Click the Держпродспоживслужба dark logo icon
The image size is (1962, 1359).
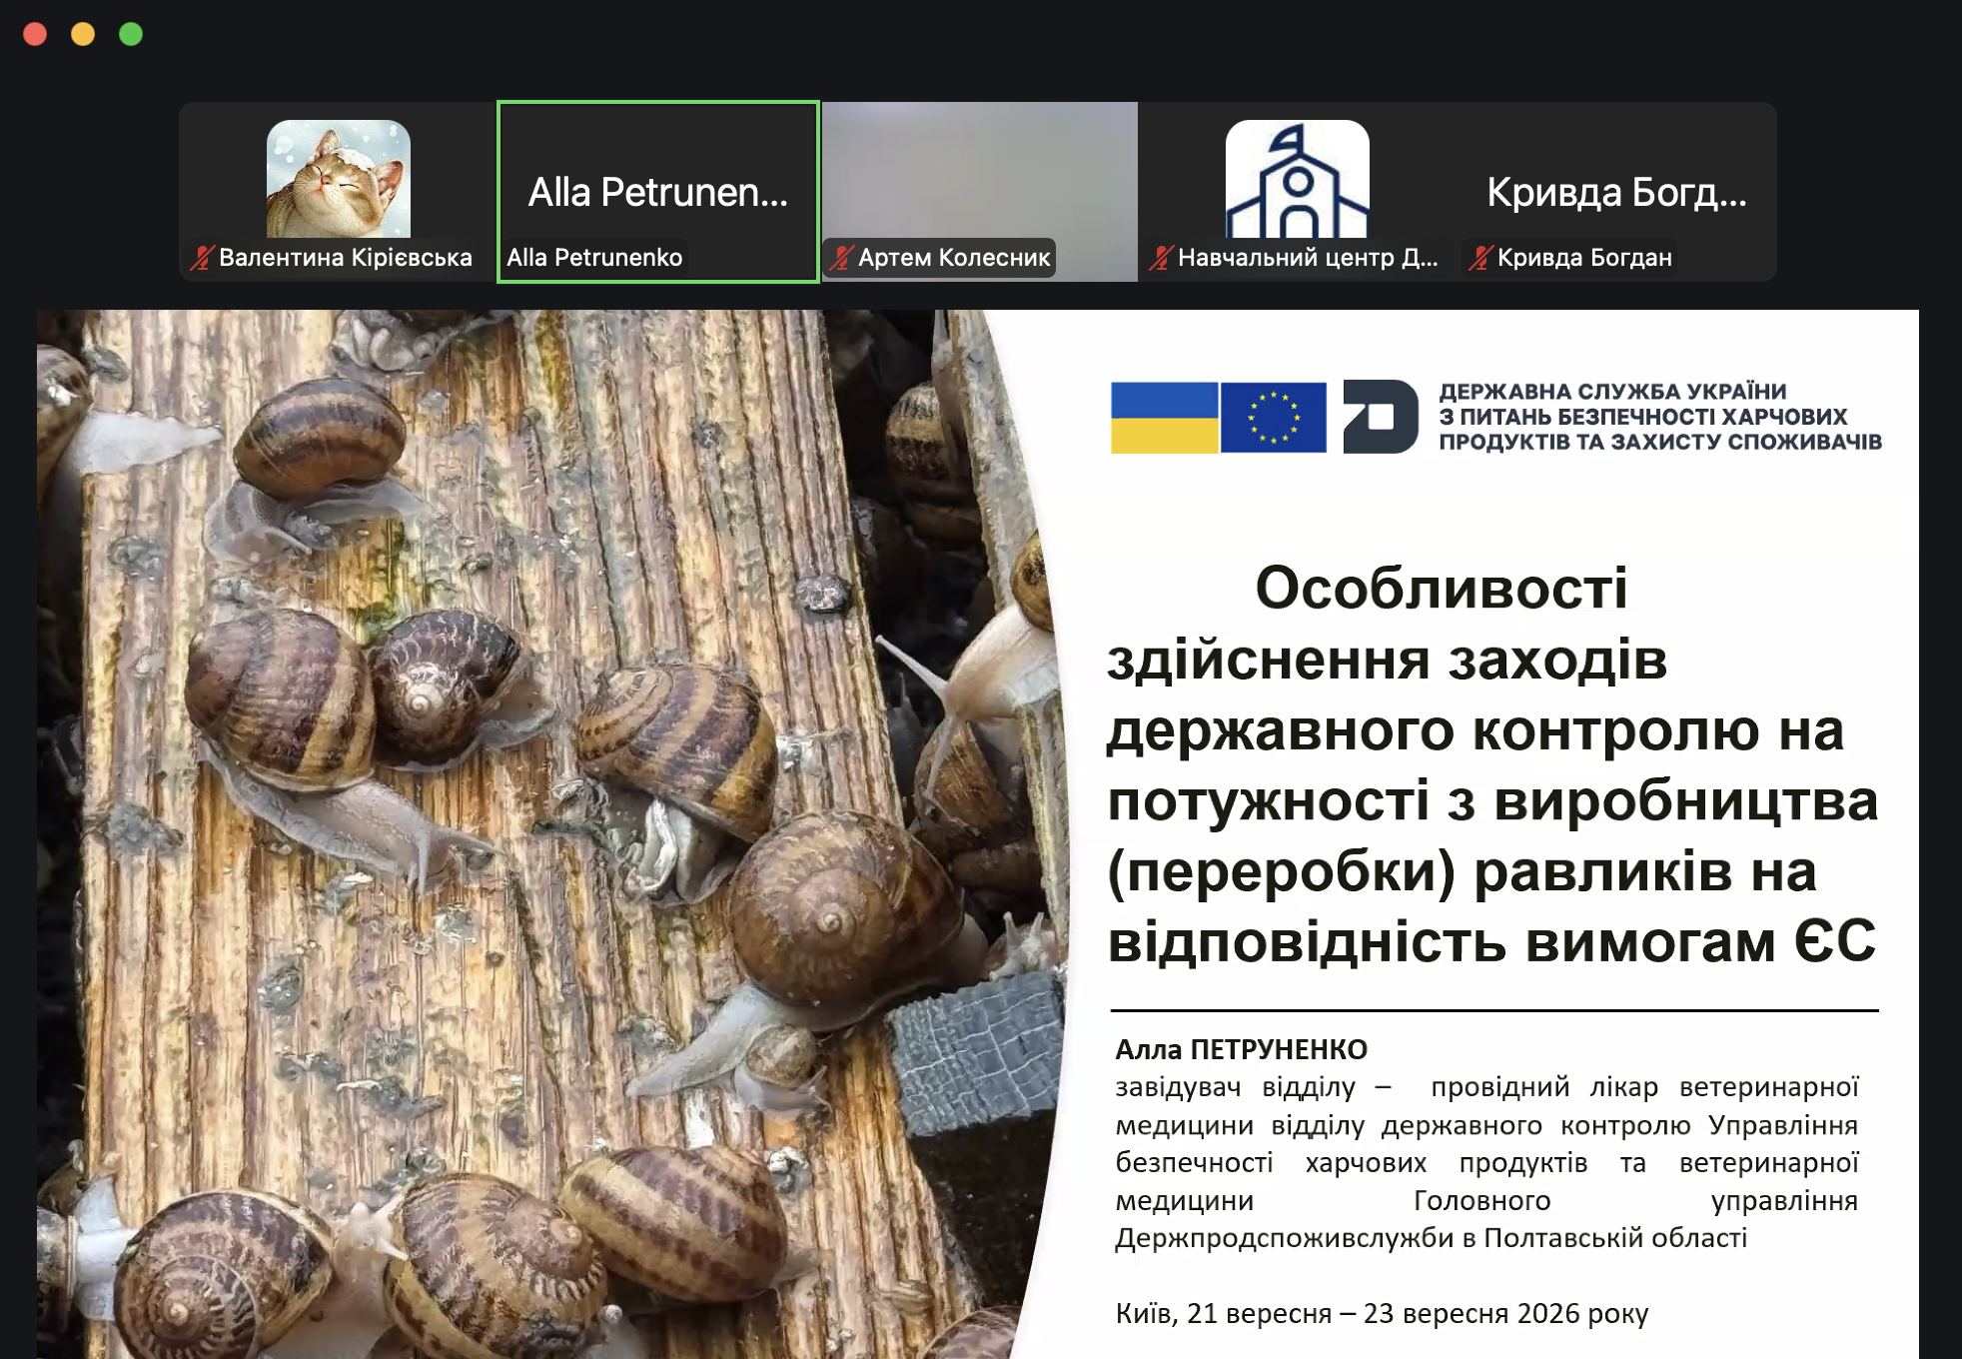tap(1381, 417)
